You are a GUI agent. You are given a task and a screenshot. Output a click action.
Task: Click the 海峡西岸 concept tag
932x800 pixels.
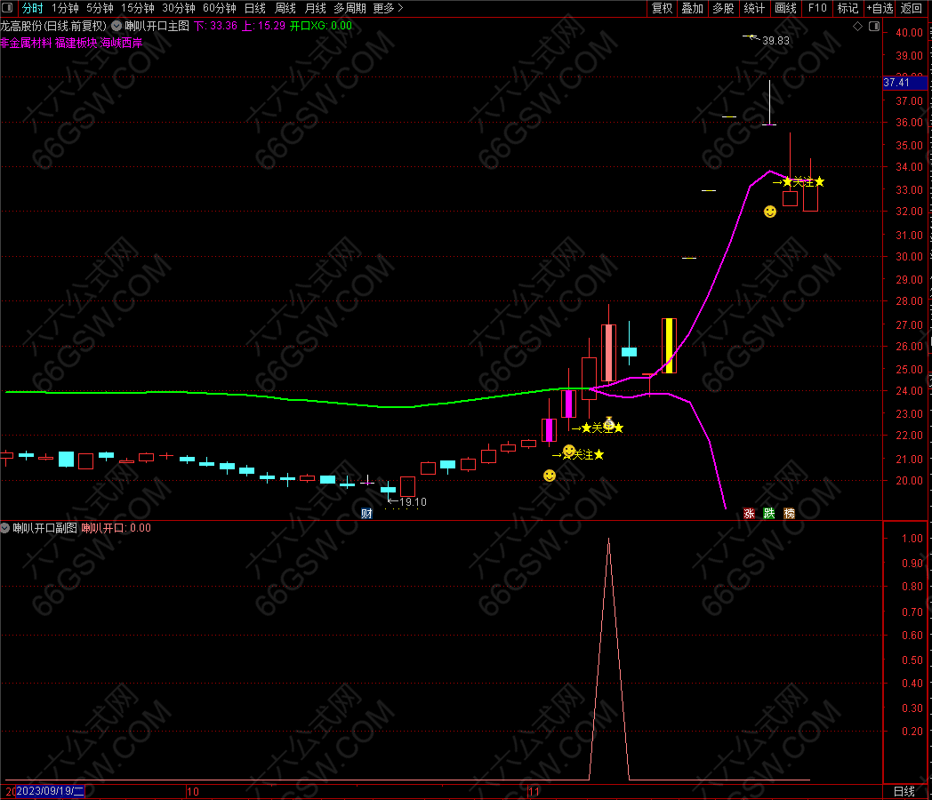coord(121,43)
